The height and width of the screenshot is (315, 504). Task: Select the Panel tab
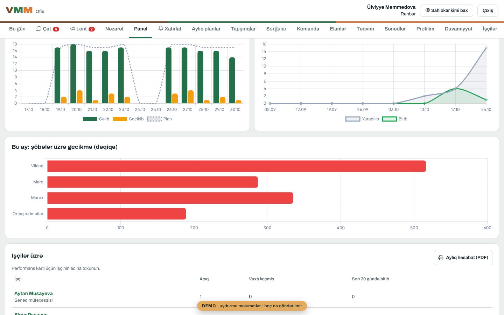pyautogui.click(x=141, y=29)
